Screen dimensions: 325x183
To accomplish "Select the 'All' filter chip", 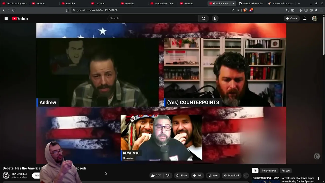I will (x=255, y=171).
